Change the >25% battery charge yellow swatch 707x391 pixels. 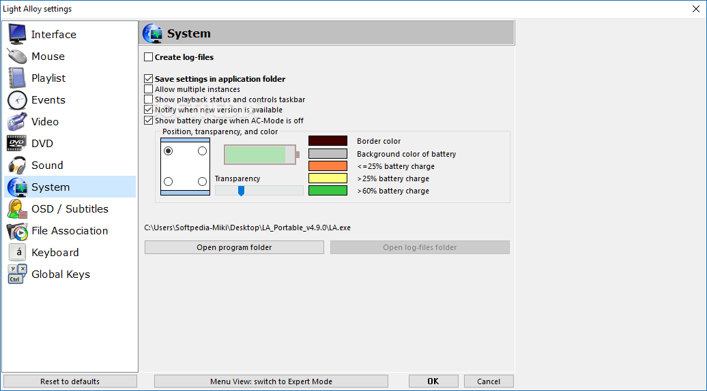(328, 178)
